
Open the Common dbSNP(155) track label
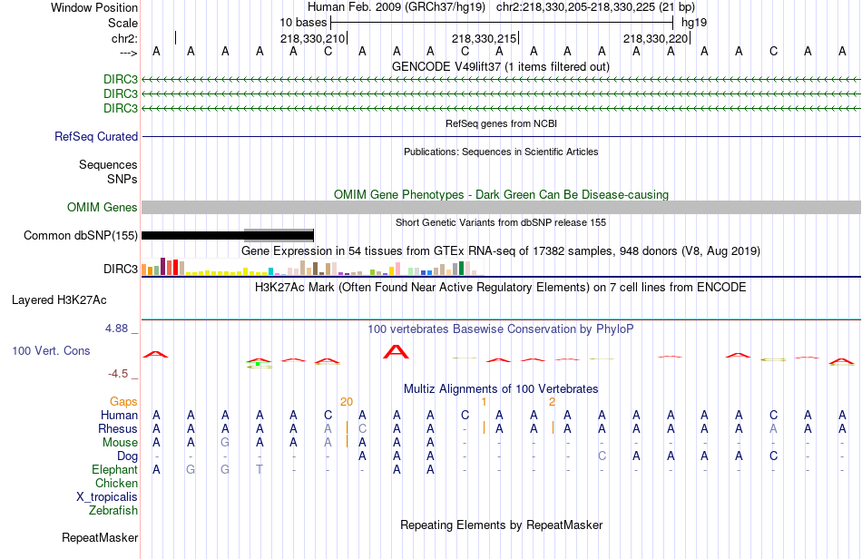(x=81, y=235)
